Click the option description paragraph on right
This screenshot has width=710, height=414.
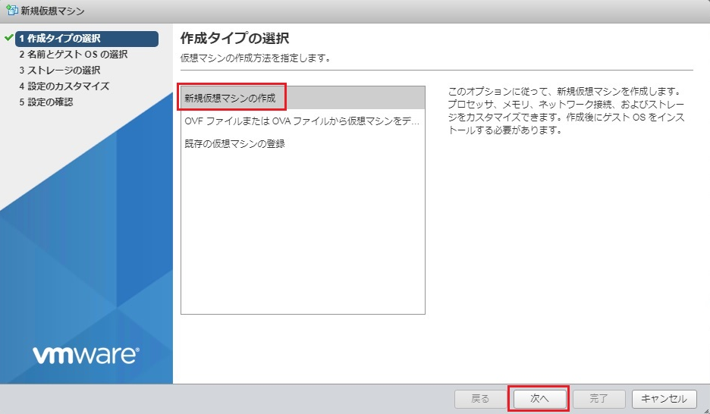pyautogui.click(x=561, y=111)
